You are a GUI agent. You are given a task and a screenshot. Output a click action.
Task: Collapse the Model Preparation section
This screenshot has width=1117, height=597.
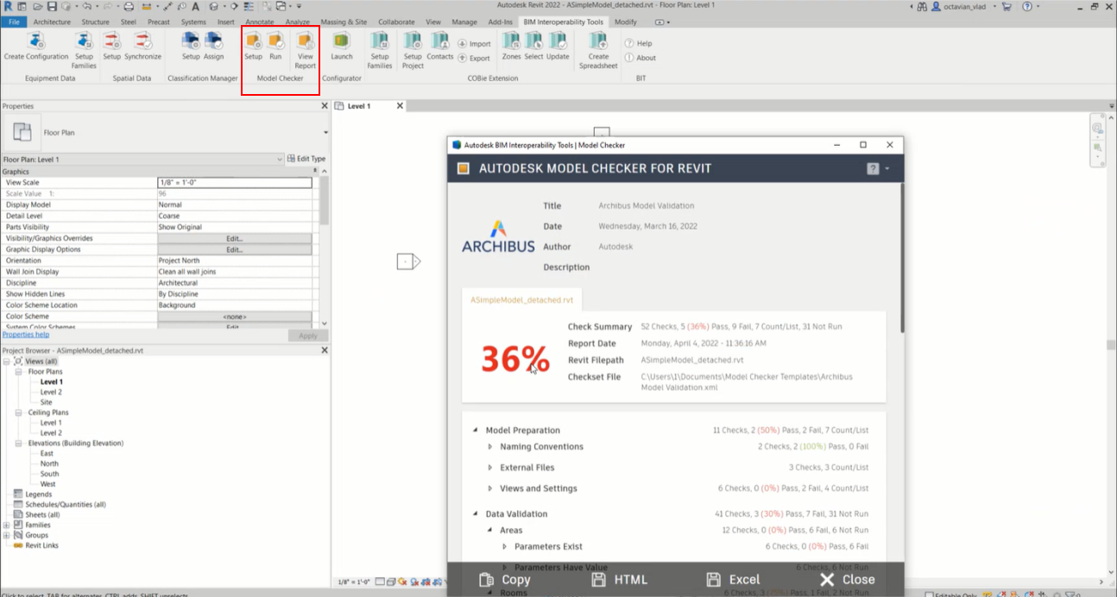(475, 430)
